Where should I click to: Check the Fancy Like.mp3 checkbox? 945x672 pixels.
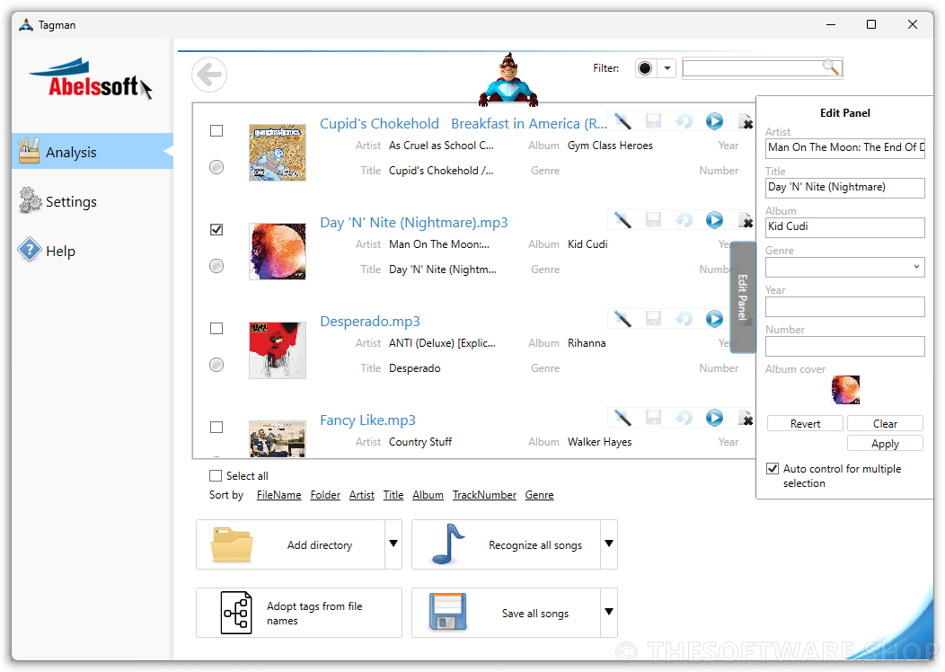click(x=216, y=428)
